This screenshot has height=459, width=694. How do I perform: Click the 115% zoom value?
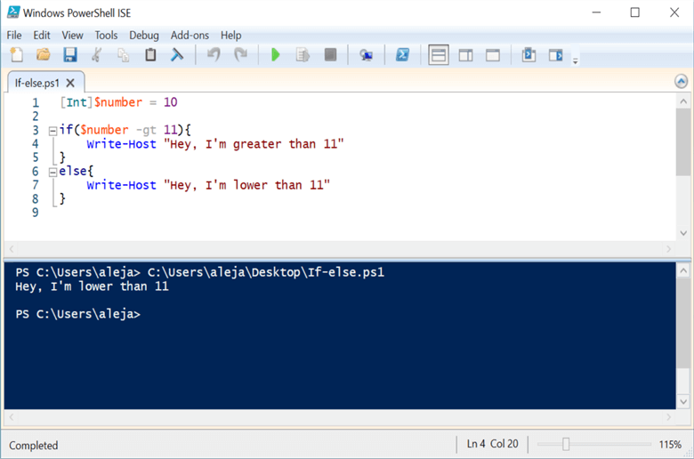pos(670,445)
